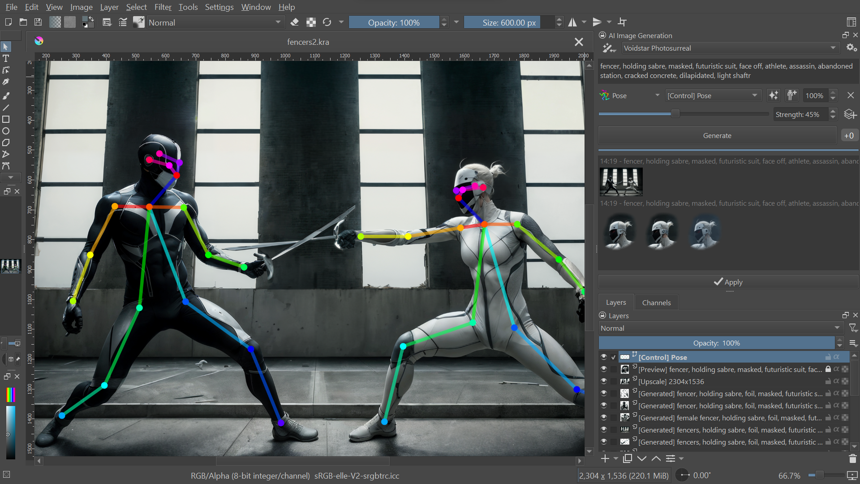Select the Text tool in toolbar
This screenshot has width=860, height=484.
(8, 59)
